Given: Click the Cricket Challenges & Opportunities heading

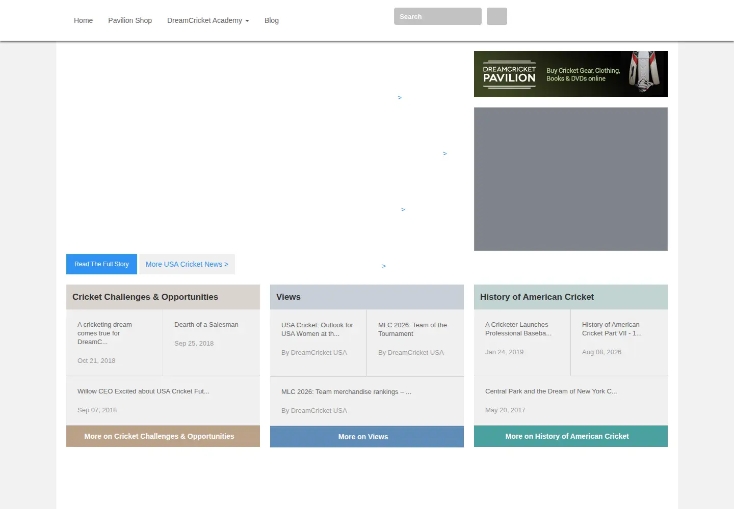Looking at the screenshot, I should [x=145, y=297].
